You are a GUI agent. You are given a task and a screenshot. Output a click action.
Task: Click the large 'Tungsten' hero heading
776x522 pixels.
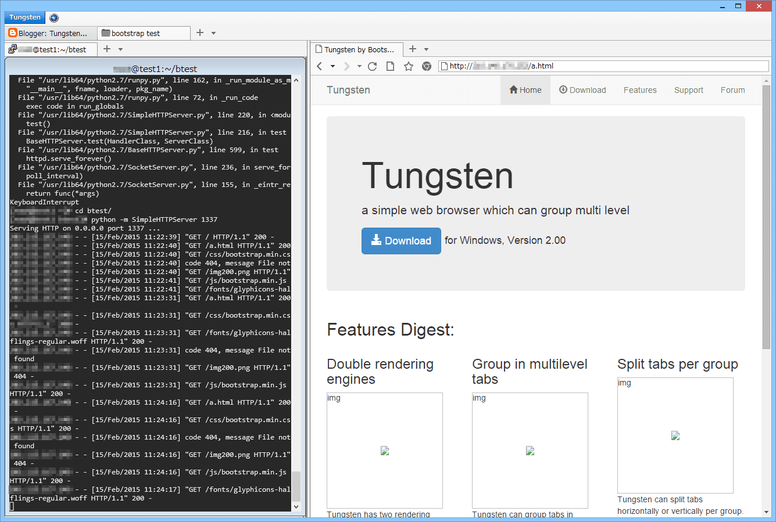tap(438, 176)
